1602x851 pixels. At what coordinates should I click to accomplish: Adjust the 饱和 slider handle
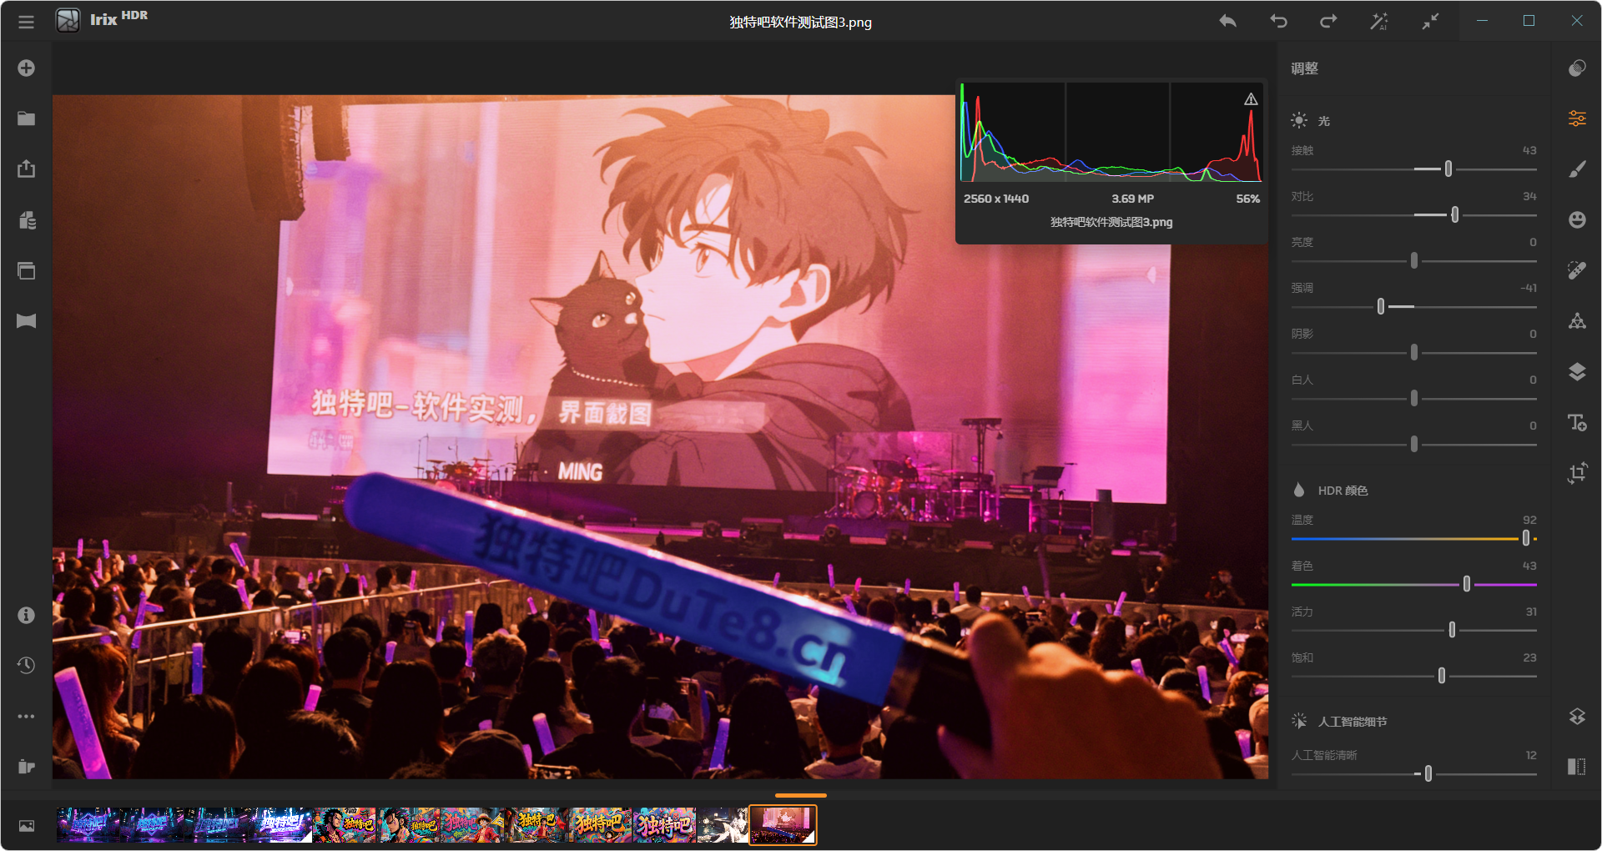1441,676
